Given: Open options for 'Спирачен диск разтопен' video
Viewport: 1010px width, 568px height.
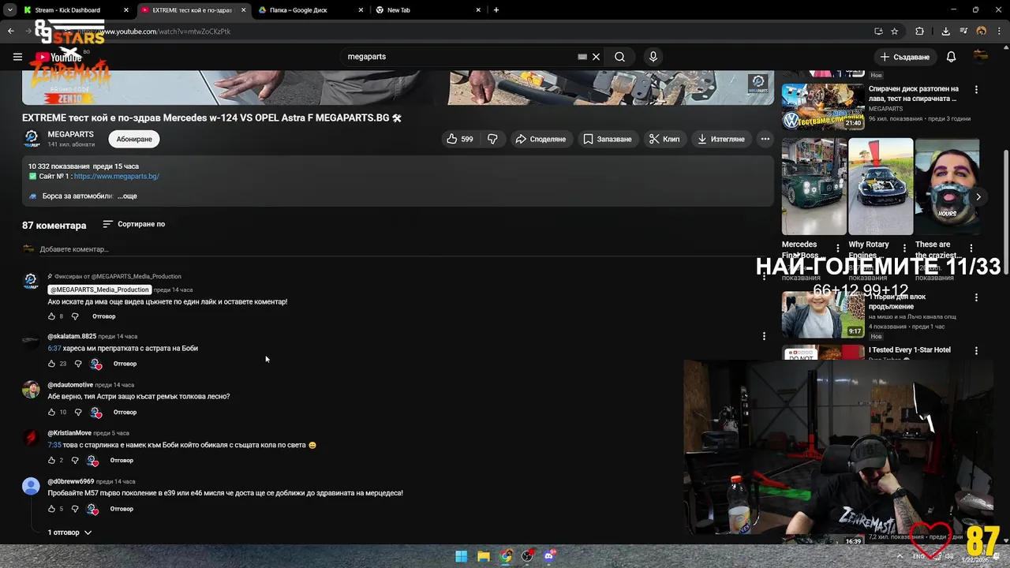Looking at the screenshot, I should [x=976, y=89].
